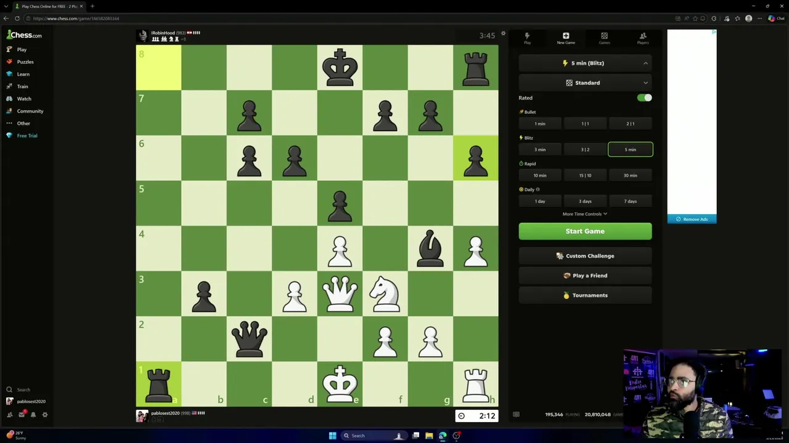Image resolution: width=789 pixels, height=443 pixels.
Task: Select 10 min rapid time control
Action: [x=540, y=175]
